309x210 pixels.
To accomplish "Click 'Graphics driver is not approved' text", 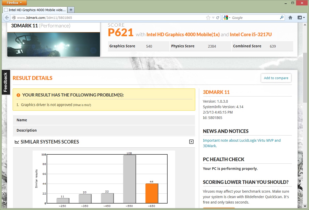I will tap(47, 105).
